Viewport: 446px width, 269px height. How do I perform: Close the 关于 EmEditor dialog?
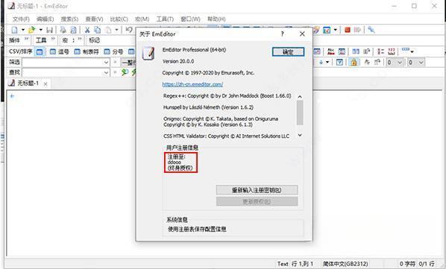point(302,34)
